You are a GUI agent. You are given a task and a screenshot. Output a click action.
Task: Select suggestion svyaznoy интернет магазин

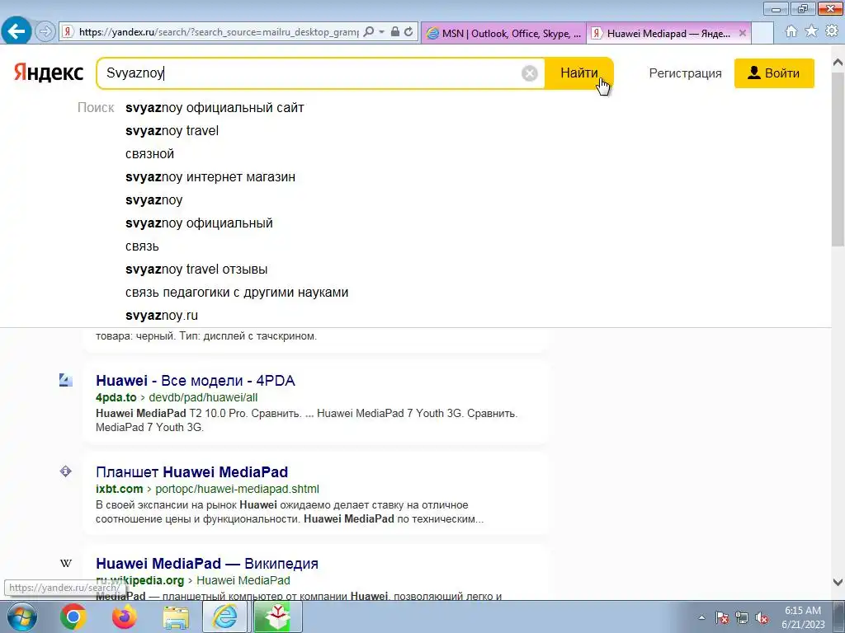pyautogui.click(x=210, y=177)
